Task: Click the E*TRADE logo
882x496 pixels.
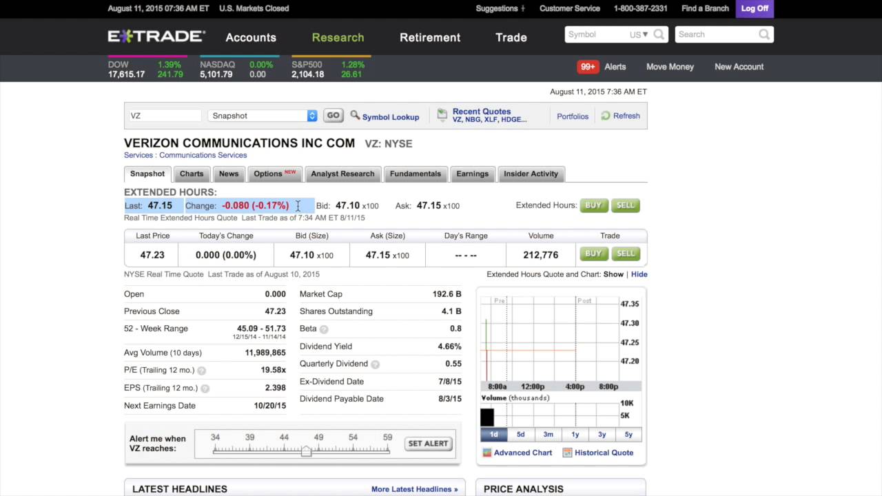Action: 156,37
